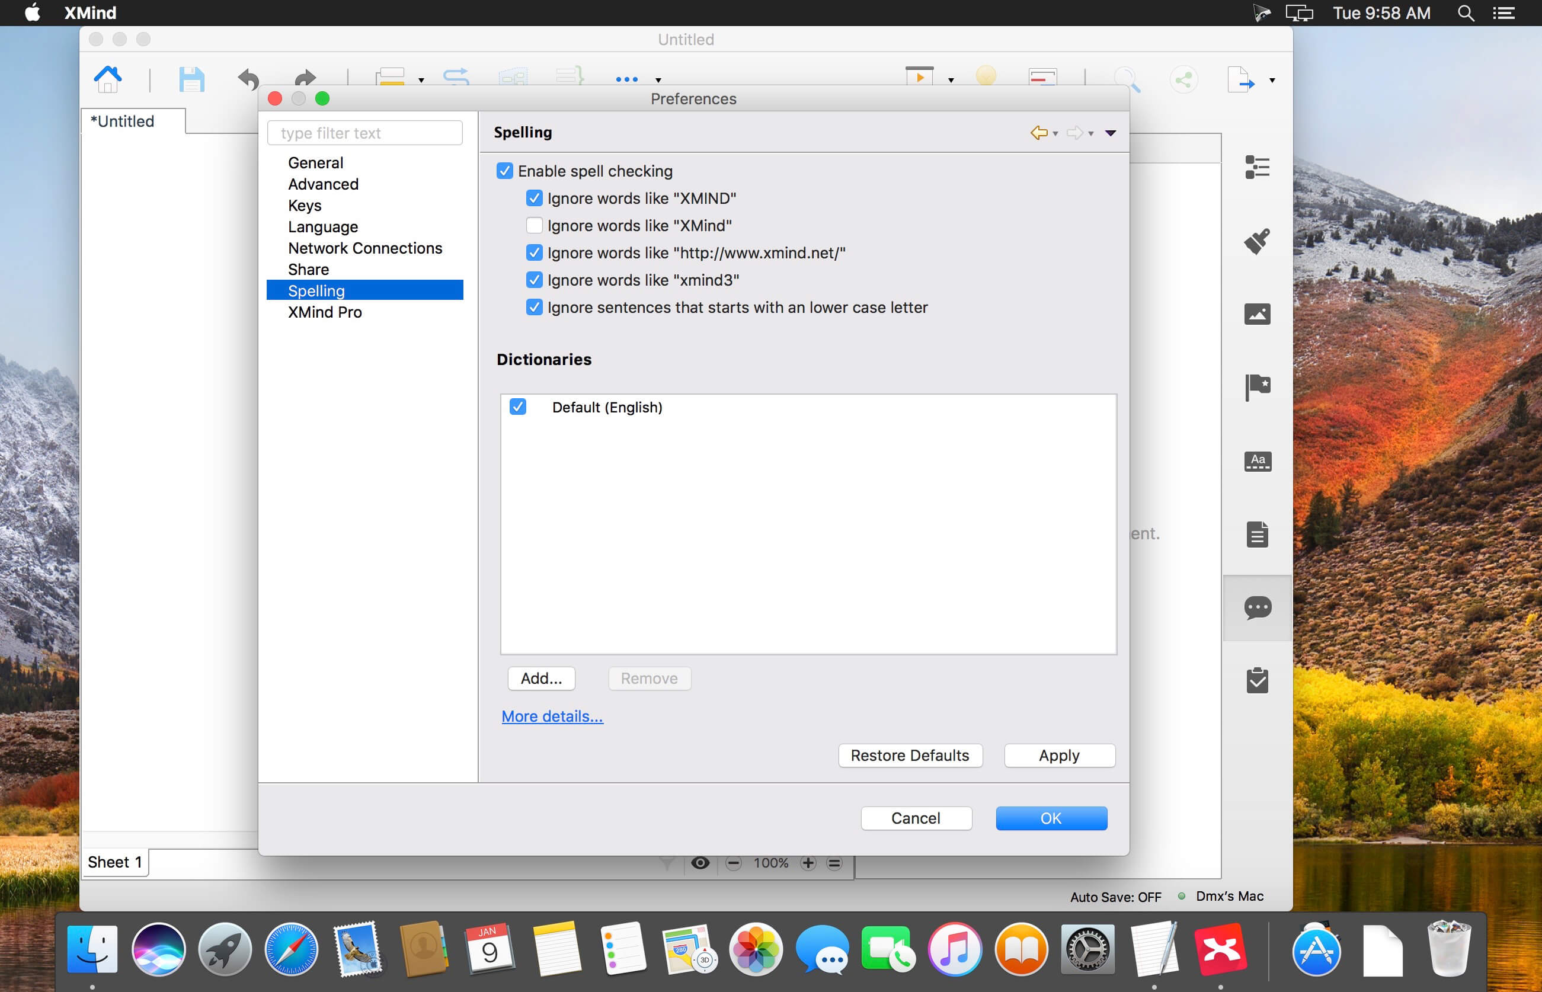Click Apply in Preferences
The width and height of the screenshot is (1542, 992).
click(x=1060, y=756)
